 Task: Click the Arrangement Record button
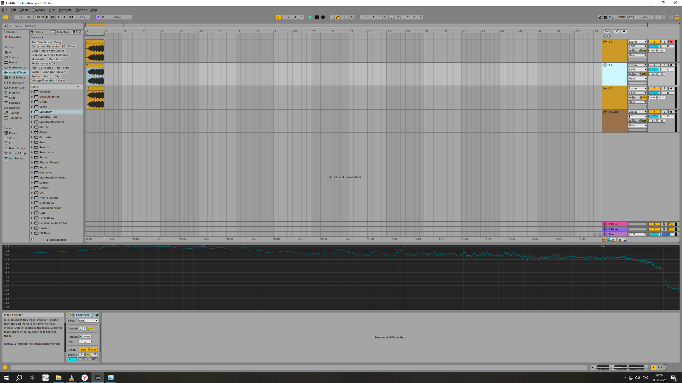pyautogui.click(x=323, y=17)
